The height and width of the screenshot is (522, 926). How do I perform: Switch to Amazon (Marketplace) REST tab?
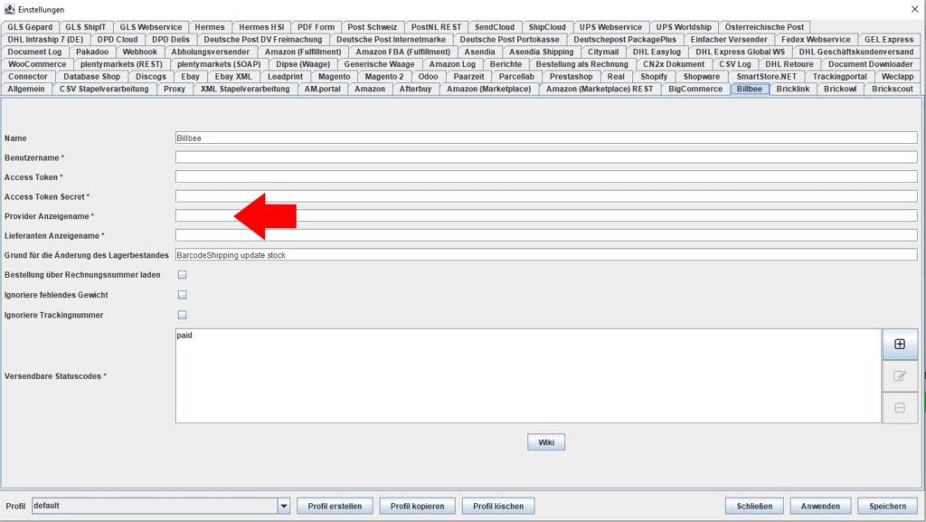600,89
